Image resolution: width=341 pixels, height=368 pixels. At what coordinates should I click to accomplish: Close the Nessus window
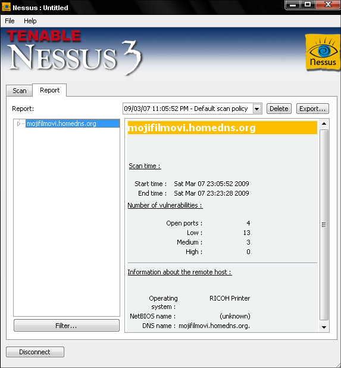(328, 5)
